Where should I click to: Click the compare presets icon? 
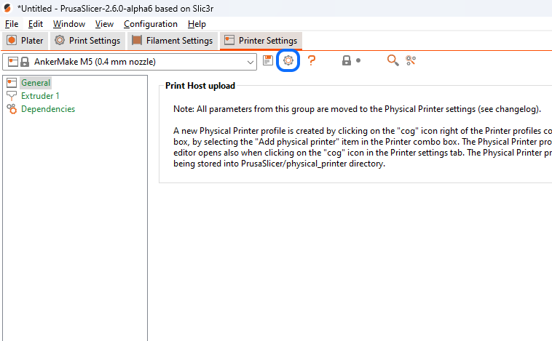(411, 61)
